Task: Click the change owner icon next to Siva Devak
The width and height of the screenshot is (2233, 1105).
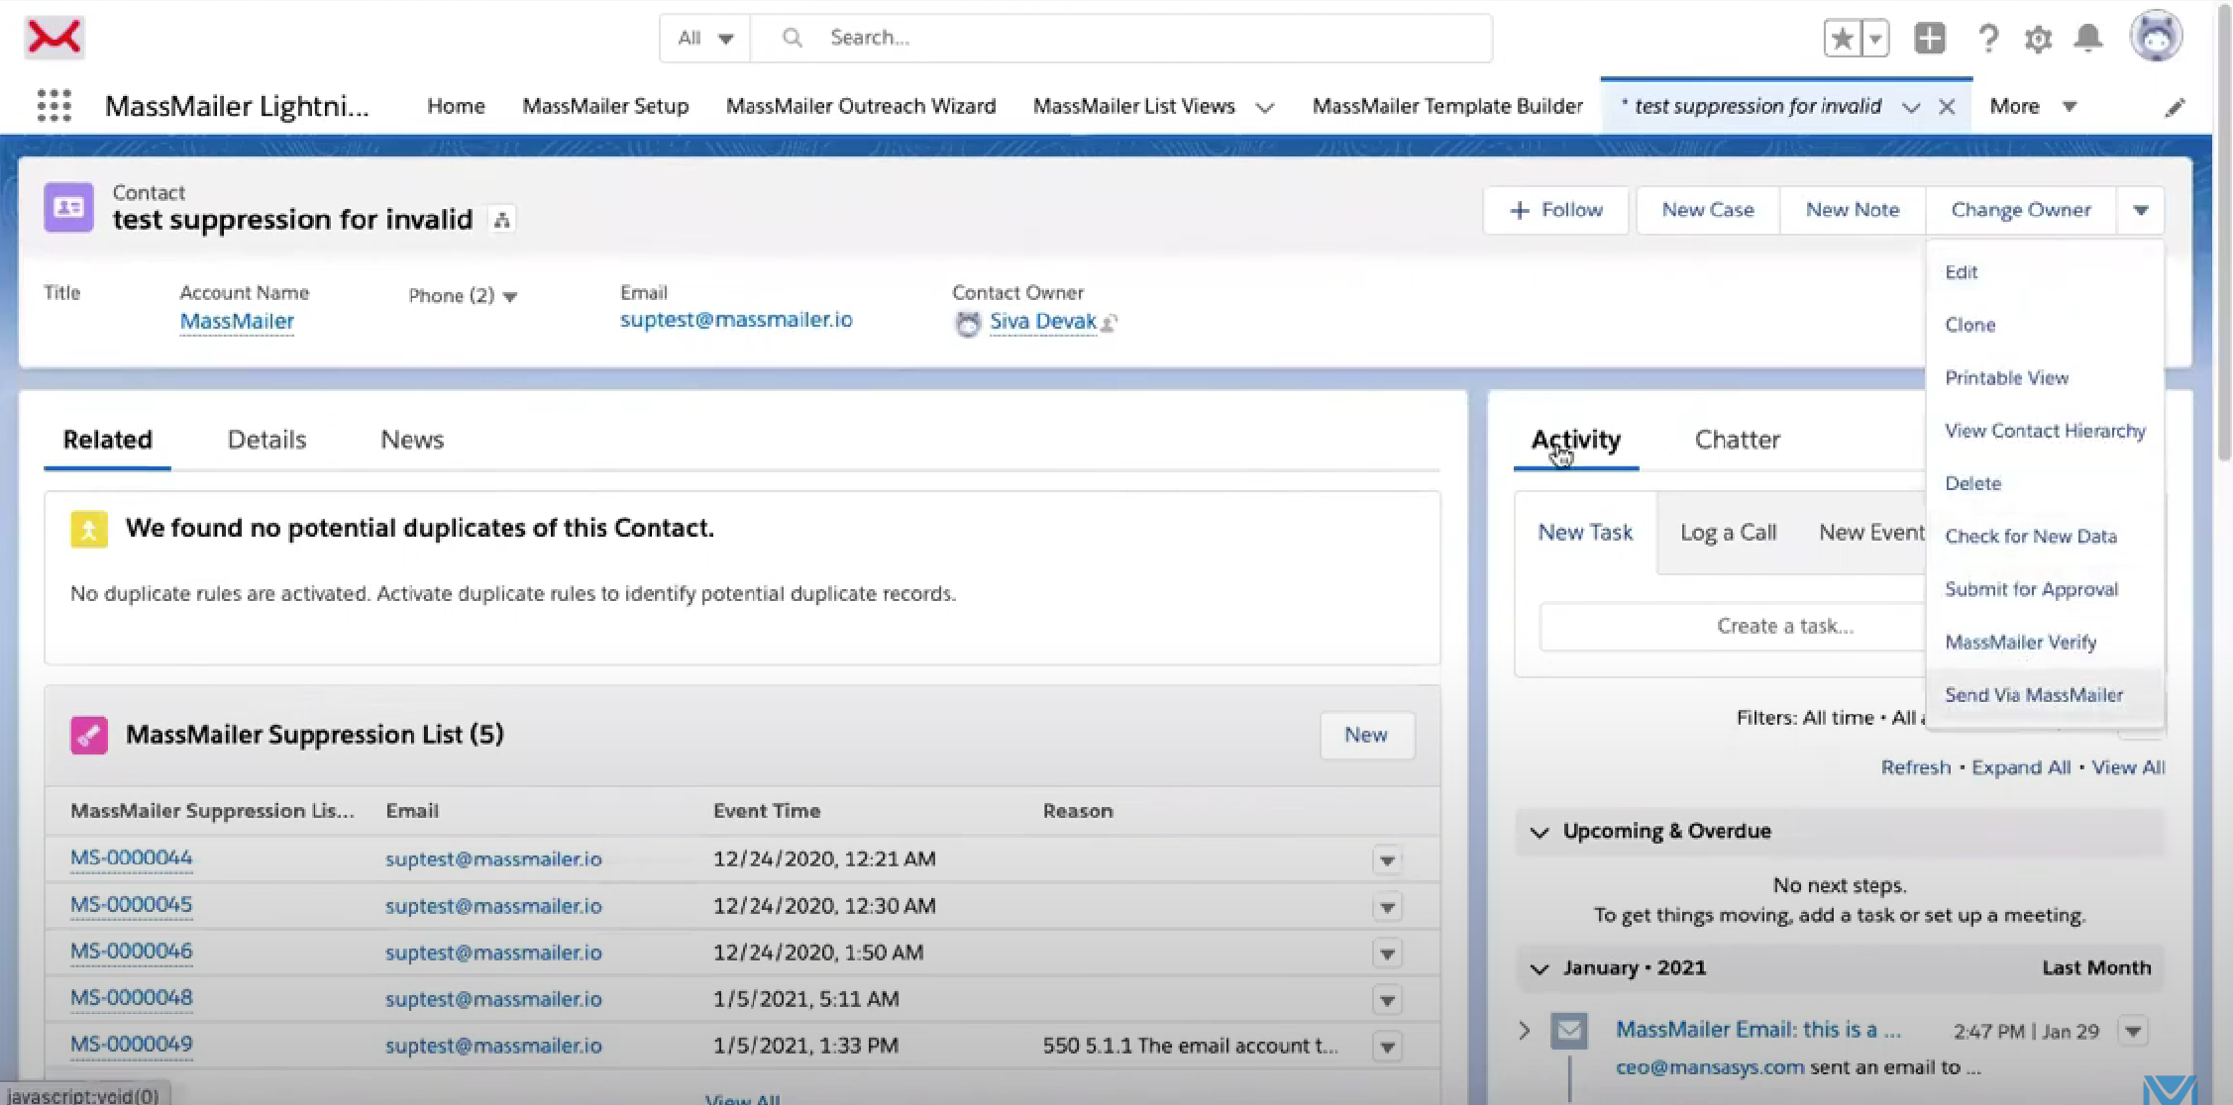Action: (x=1110, y=323)
